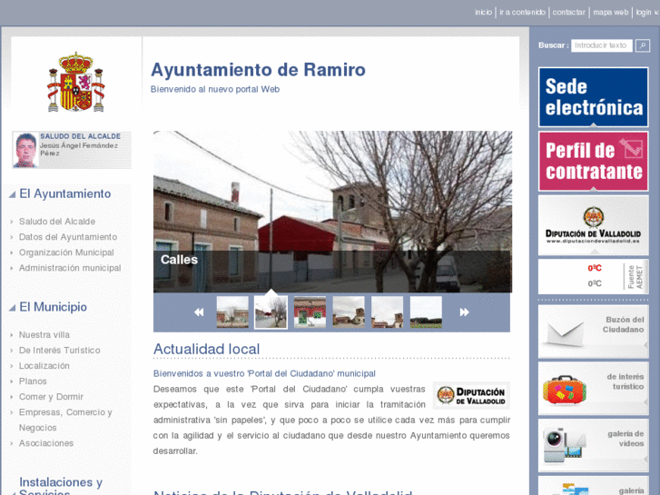The image size is (660, 495).
Task: Open the Sede electrónica banner
Action: [593, 97]
